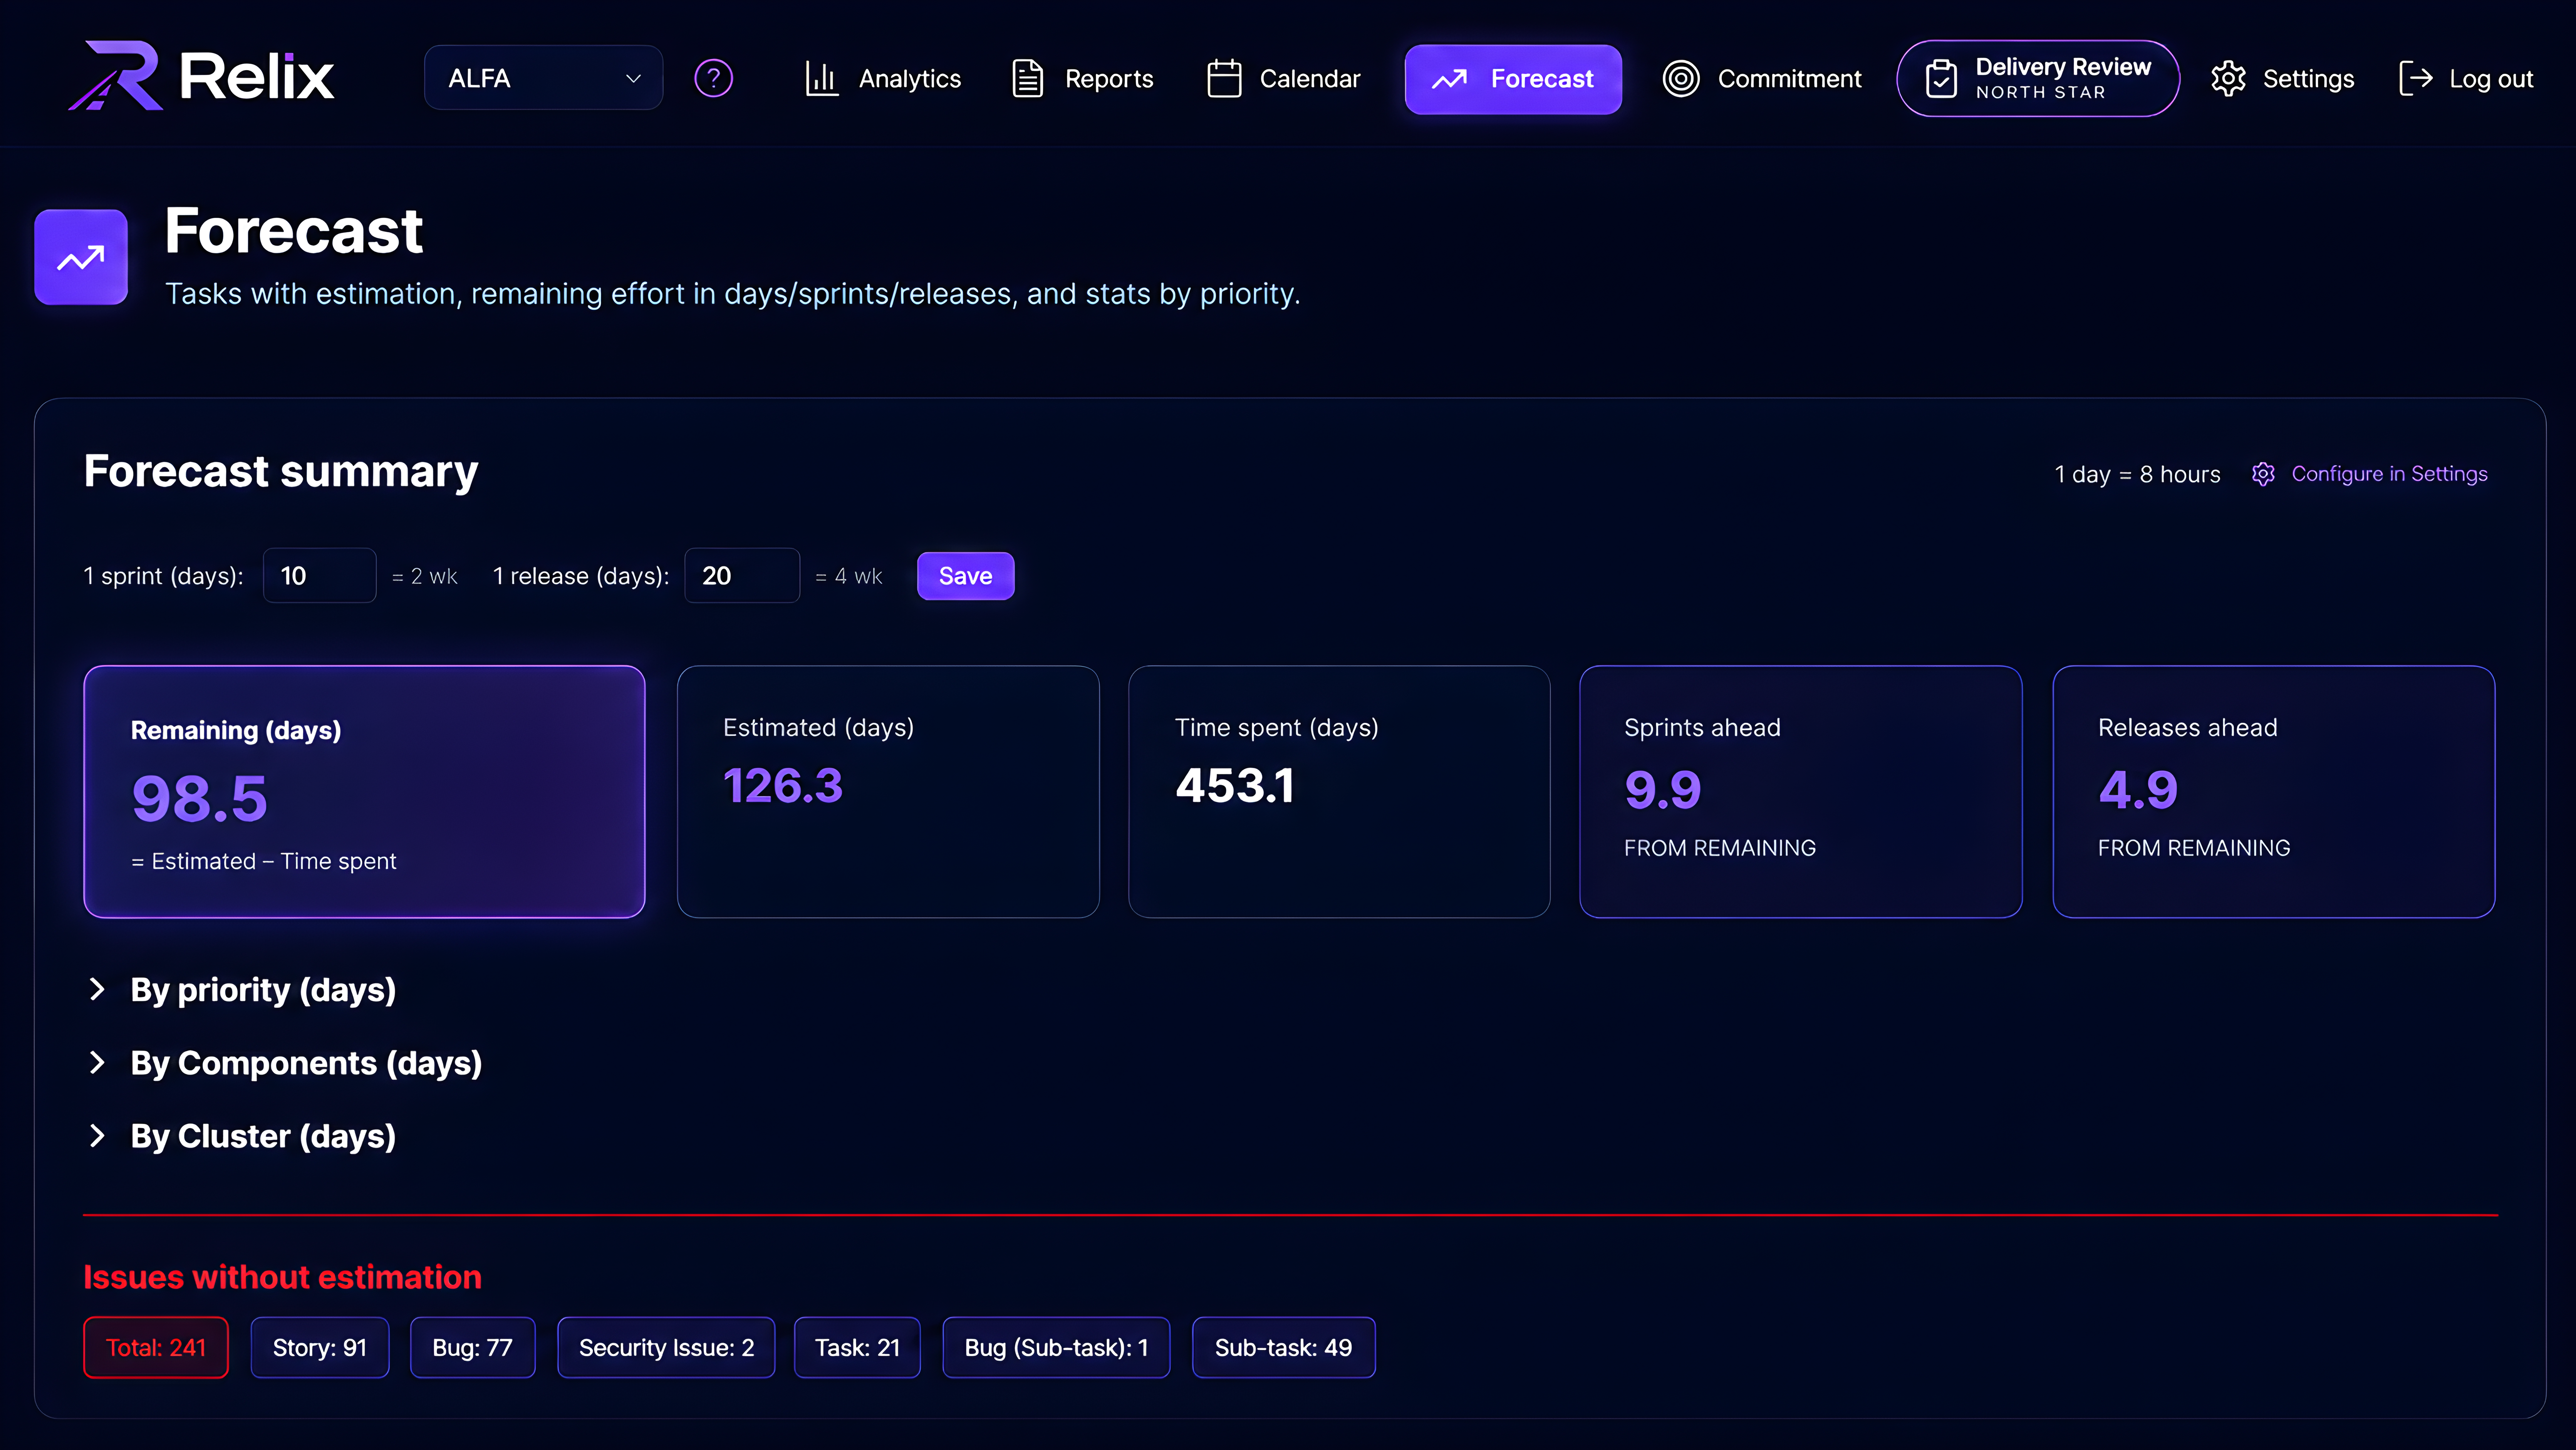Viewport: 2576px width, 1450px height.
Task: Click the Bug (Sub-task): 1 badge
Action: pyautogui.click(x=1056, y=1348)
